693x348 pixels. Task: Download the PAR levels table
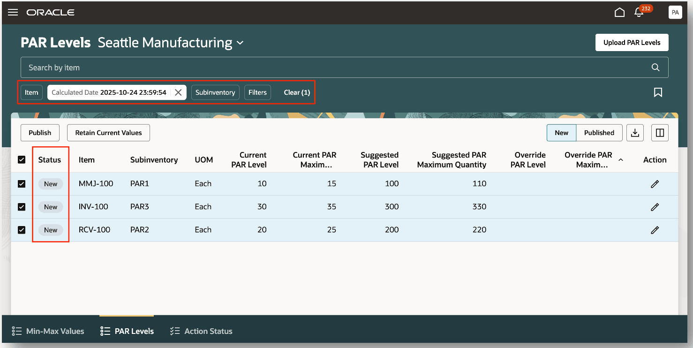tap(635, 133)
